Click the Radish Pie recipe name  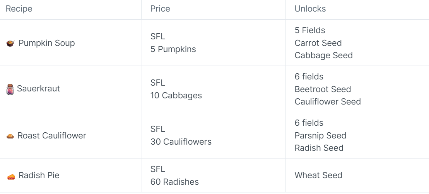39,175
